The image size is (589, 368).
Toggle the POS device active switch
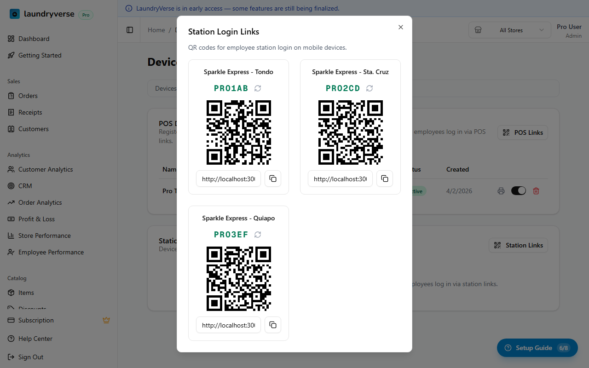point(519,191)
